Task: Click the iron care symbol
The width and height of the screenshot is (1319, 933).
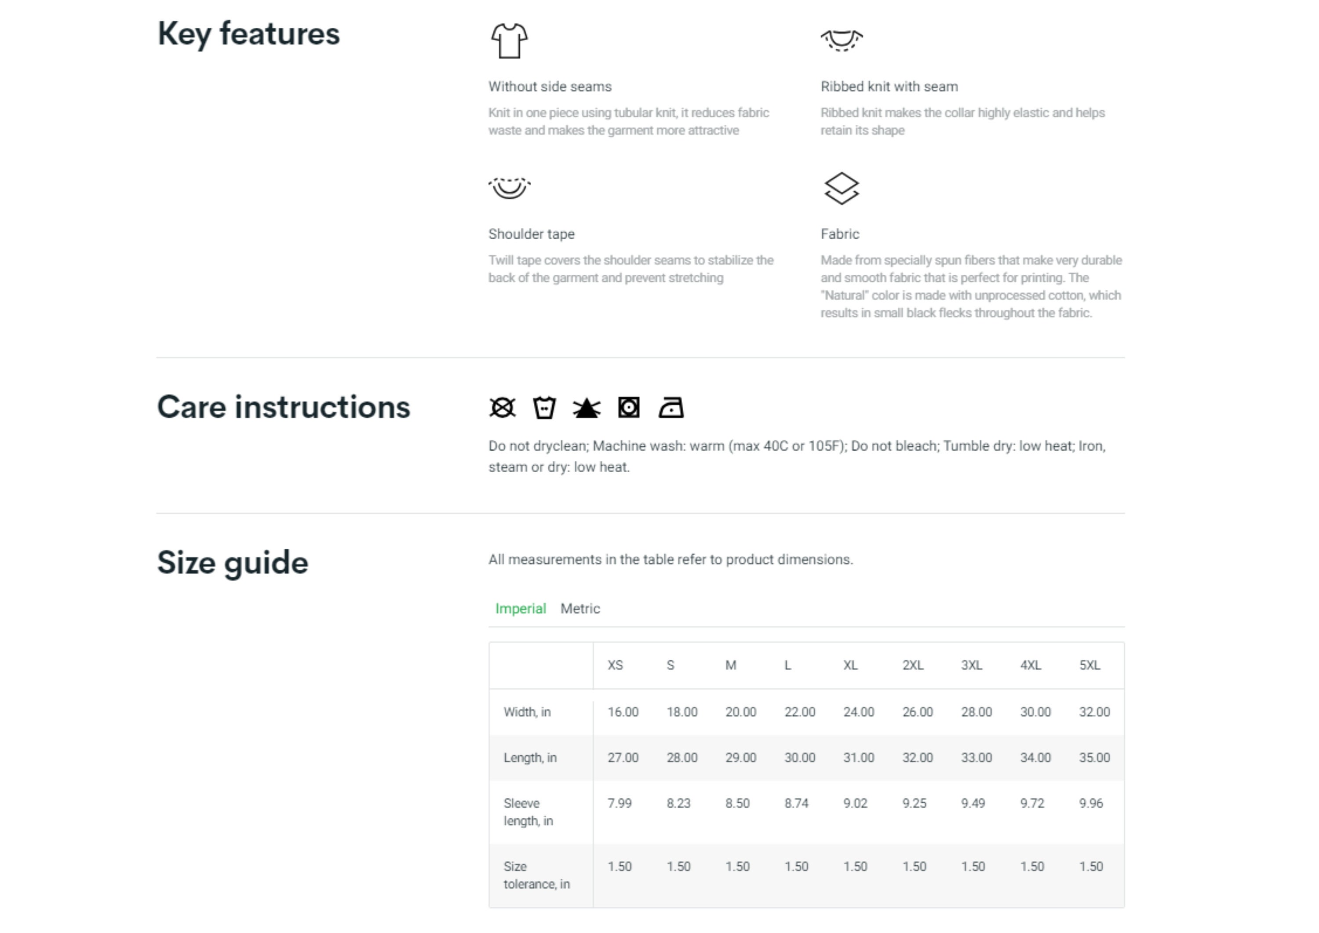Action: click(671, 408)
